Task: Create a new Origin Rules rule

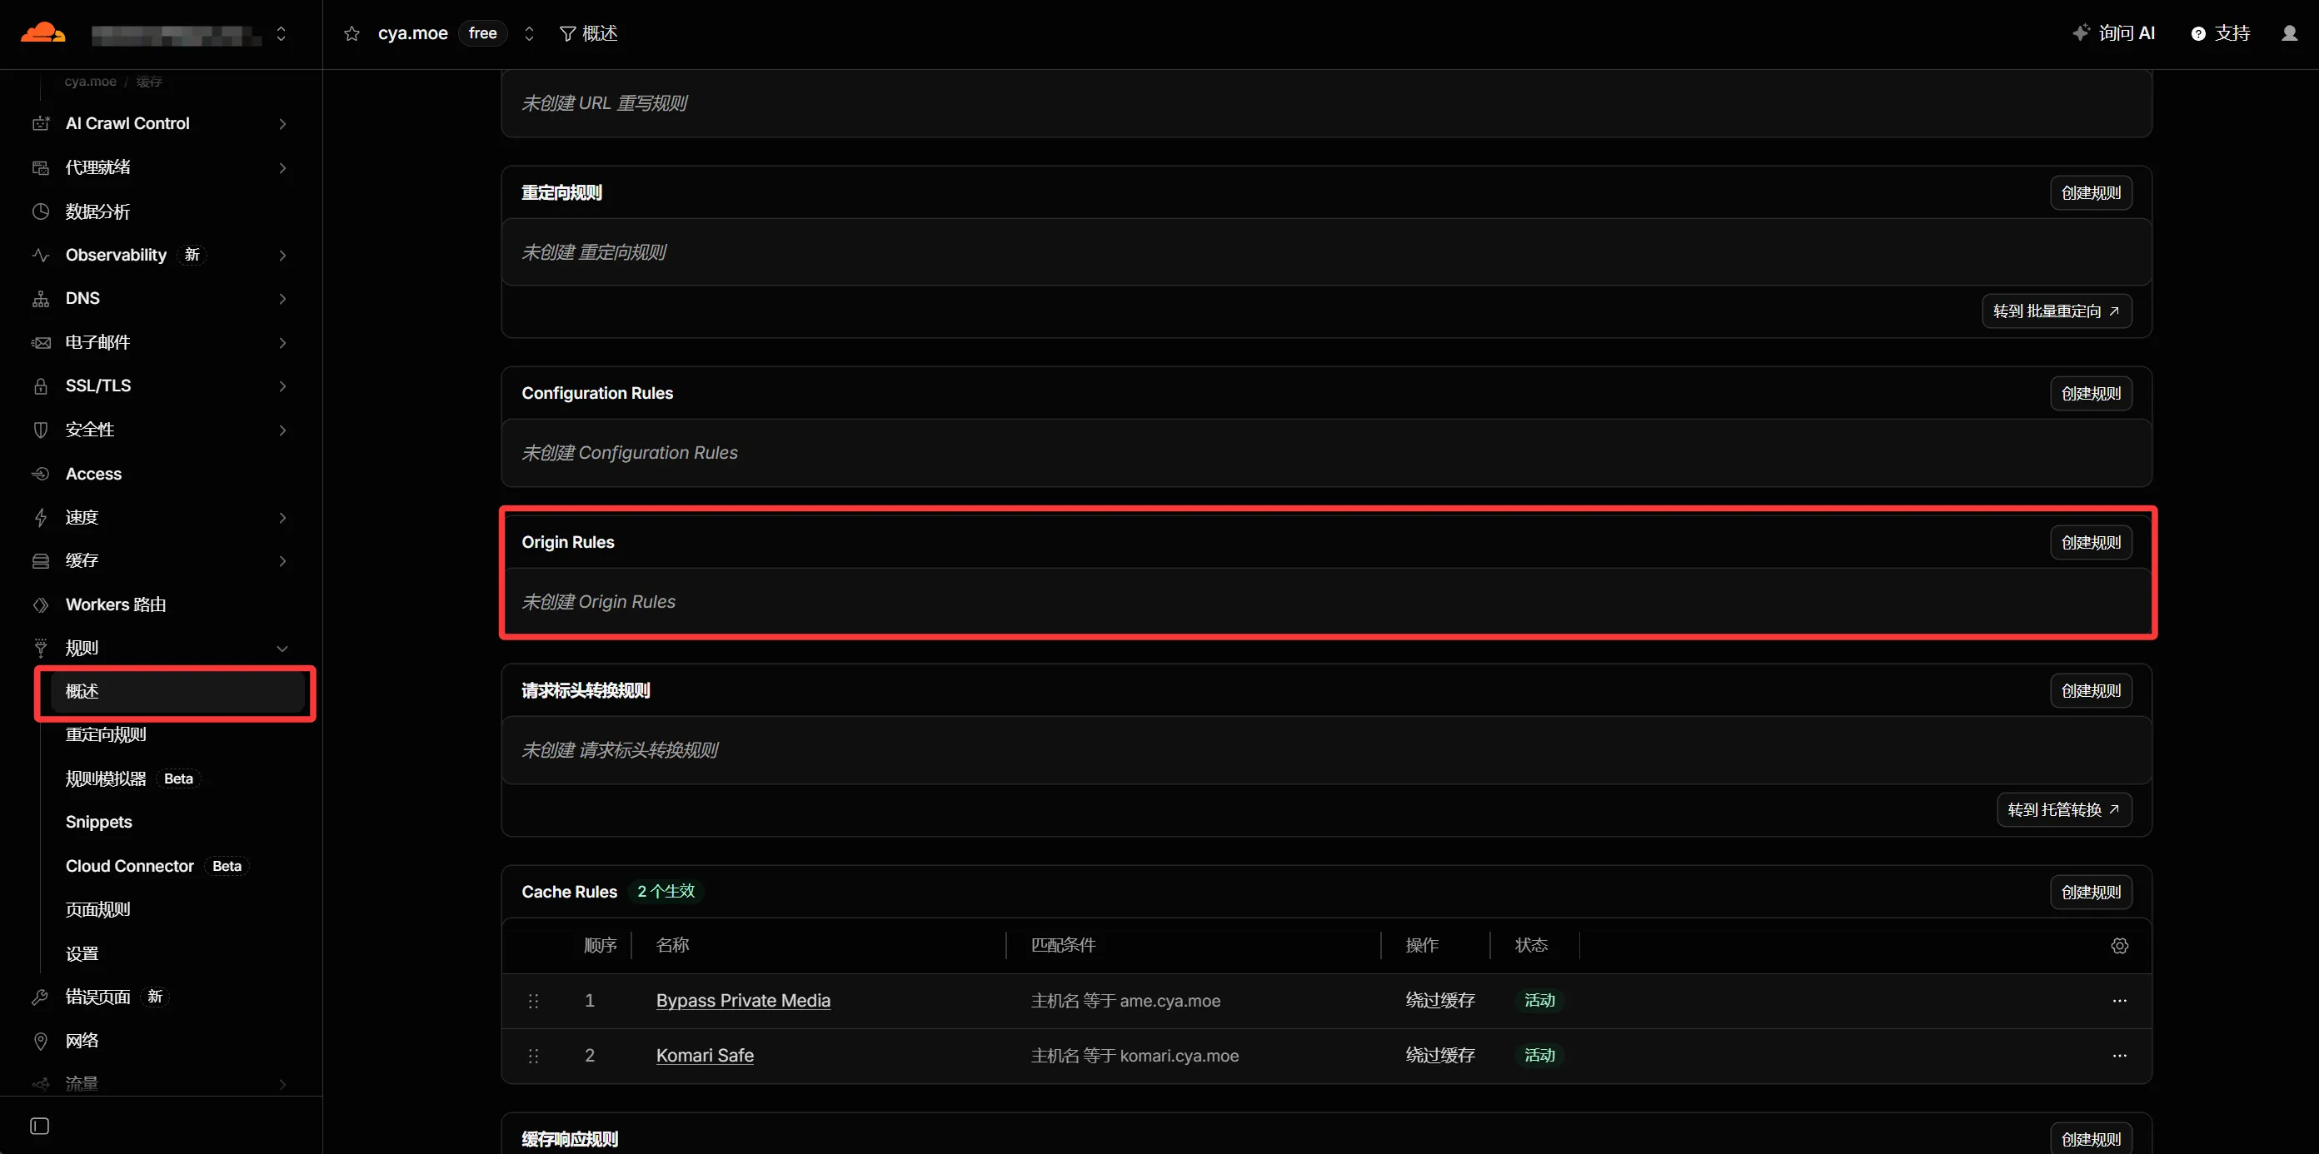Action: click(2090, 542)
